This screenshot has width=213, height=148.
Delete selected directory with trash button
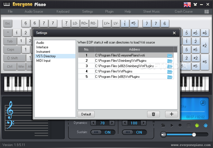point(154,114)
